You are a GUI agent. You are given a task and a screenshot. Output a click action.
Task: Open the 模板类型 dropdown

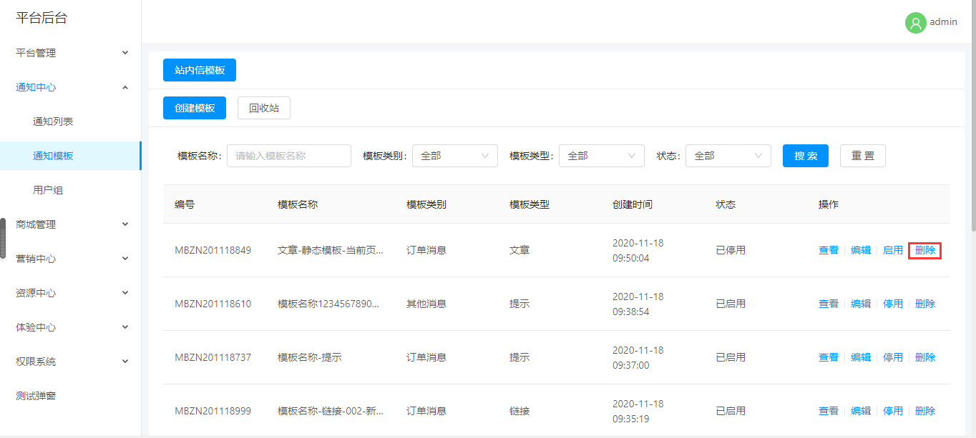[602, 156]
